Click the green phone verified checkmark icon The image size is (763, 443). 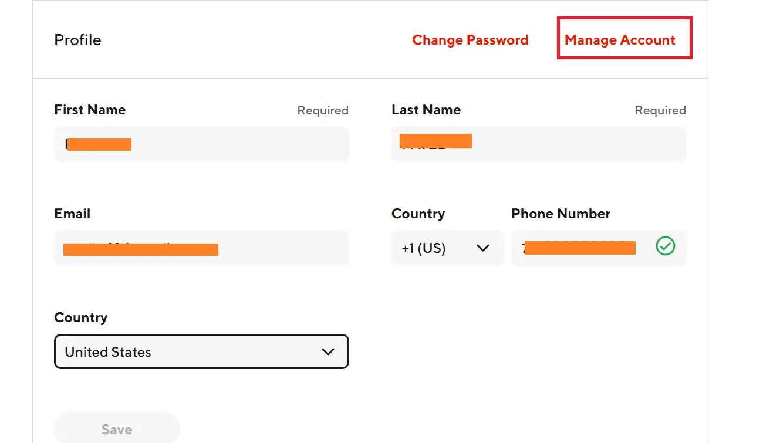(x=665, y=246)
